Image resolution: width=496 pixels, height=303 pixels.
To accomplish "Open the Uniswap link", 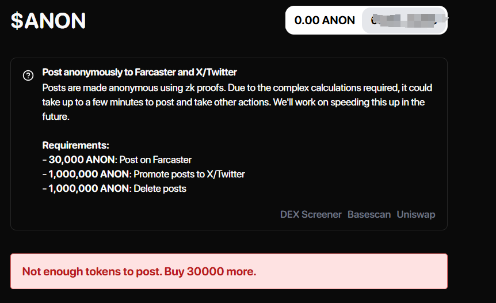I will point(415,214).
